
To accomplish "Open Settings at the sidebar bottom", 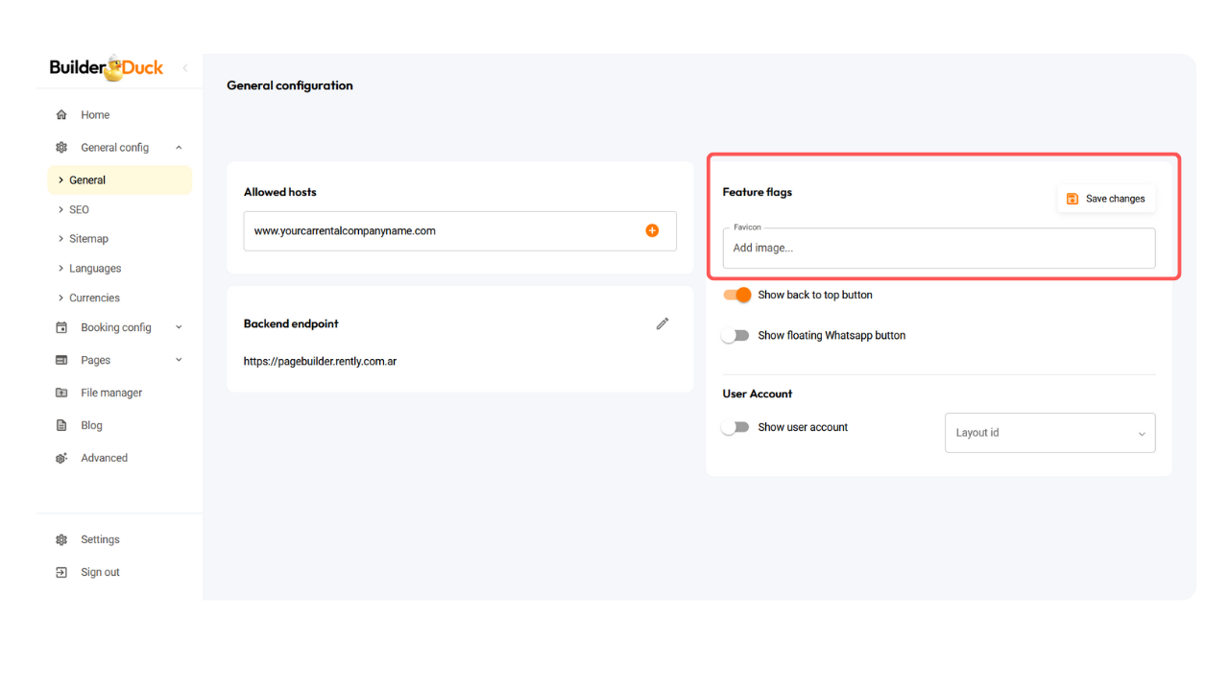I will pos(100,539).
